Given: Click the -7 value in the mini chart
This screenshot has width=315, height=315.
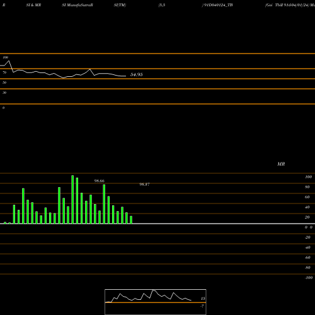Looking at the screenshot, I should pos(202,306).
